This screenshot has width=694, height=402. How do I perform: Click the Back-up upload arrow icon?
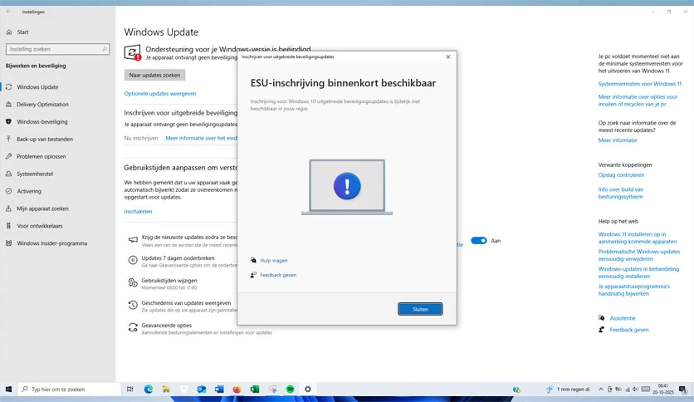click(x=8, y=139)
